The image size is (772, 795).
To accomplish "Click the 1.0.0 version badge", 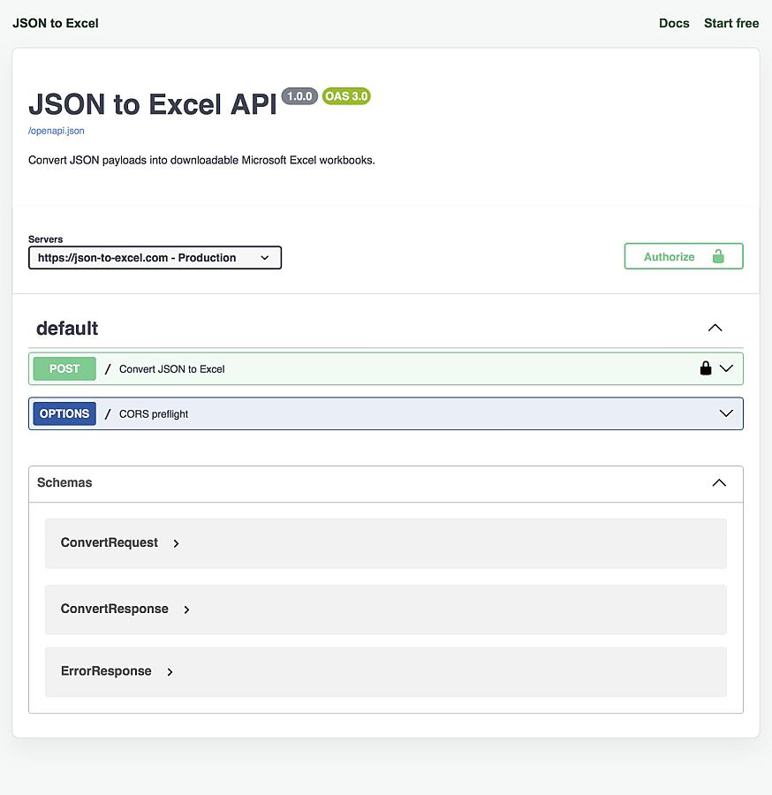I will coord(299,96).
